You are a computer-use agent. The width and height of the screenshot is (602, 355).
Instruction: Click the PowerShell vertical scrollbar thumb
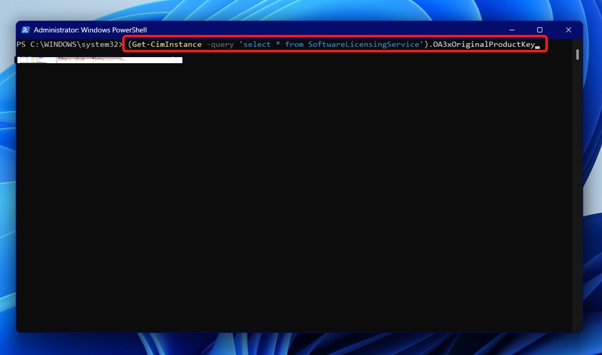tap(577, 55)
